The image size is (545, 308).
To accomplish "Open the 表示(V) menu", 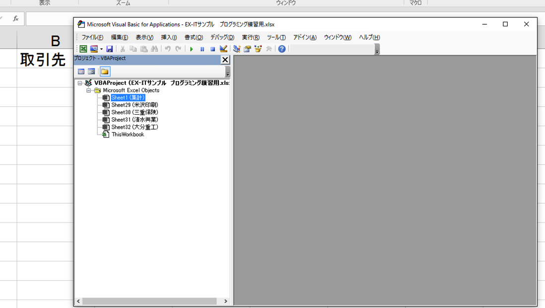I will pyautogui.click(x=144, y=37).
